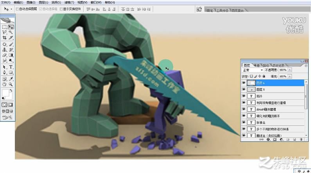The width and height of the screenshot is (311, 173).
Task: Hide the zbrush雕刻建模 layer
Action: click(x=244, y=109)
